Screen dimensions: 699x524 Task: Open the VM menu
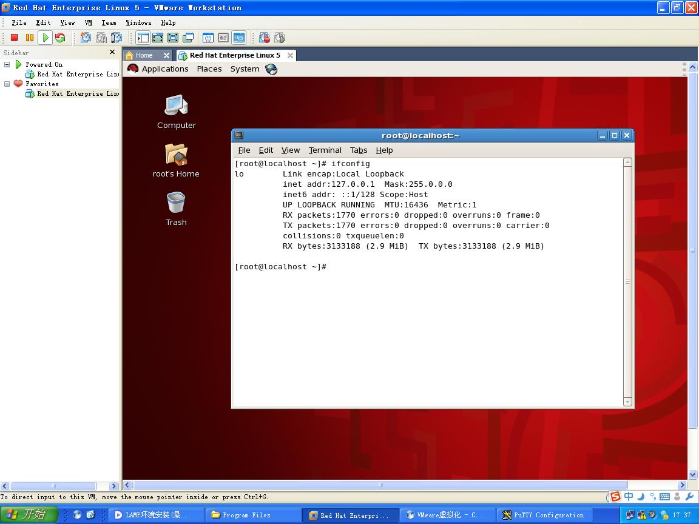(88, 22)
